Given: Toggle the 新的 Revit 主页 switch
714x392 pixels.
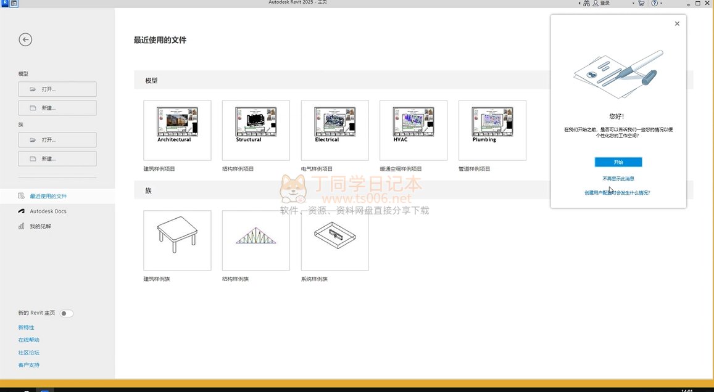Looking at the screenshot, I should pos(66,313).
